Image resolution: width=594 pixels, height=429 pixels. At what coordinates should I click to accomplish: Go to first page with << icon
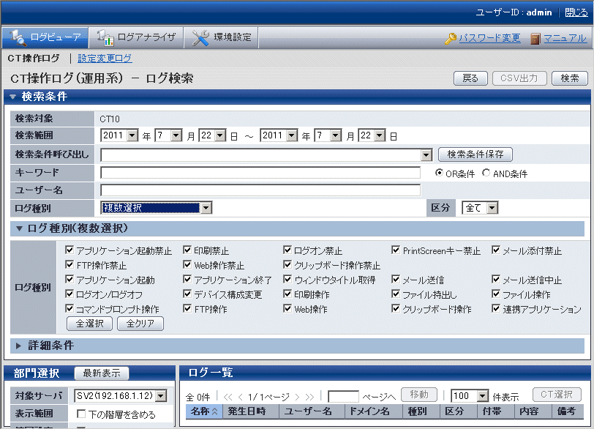point(228,397)
